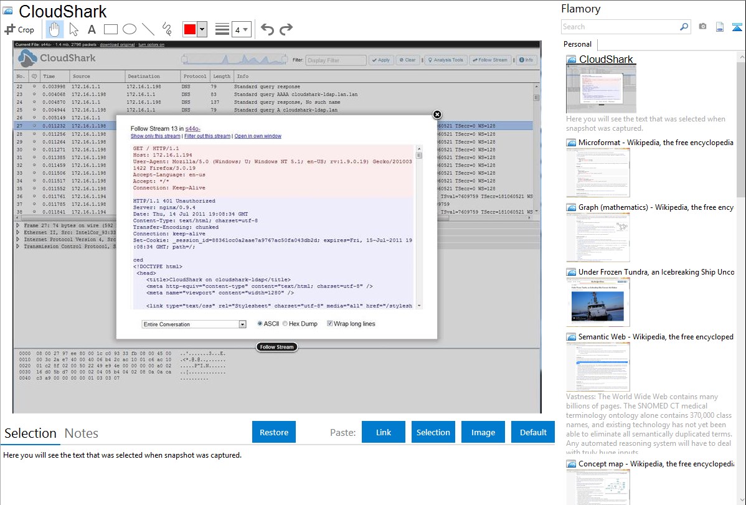Select the Hex Dump radio option
Viewport: 746px width, 505px height.
(285, 324)
